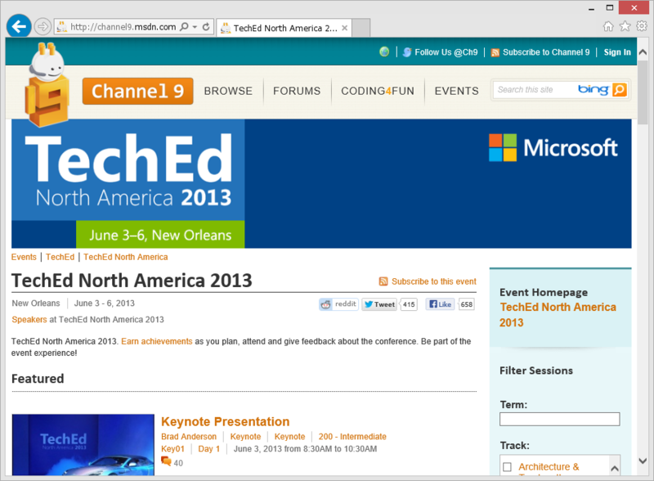Open speaker Brad Anderson link
Image resolution: width=654 pixels, height=481 pixels.
(189, 436)
